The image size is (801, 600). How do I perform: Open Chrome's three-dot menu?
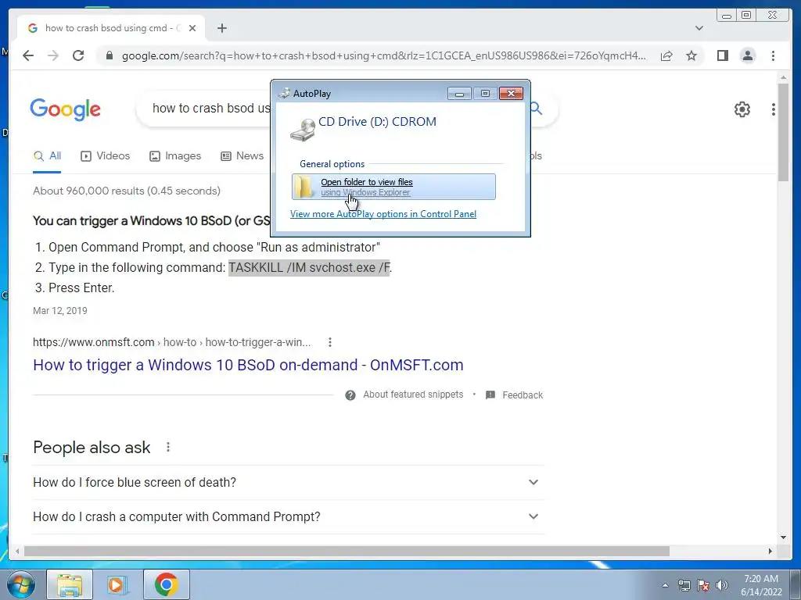[773, 55]
